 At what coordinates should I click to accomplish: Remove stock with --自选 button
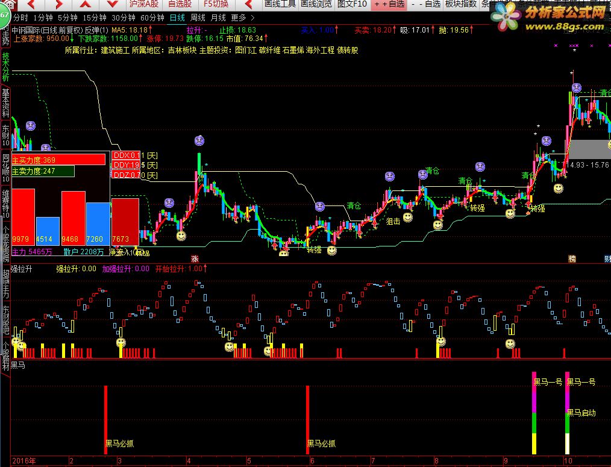pyautogui.click(x=426, y=4)
